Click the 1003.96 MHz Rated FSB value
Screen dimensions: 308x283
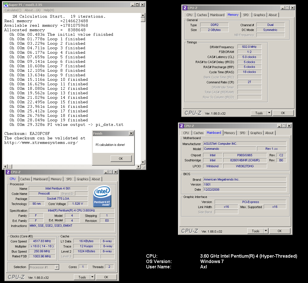pos(42,256)
